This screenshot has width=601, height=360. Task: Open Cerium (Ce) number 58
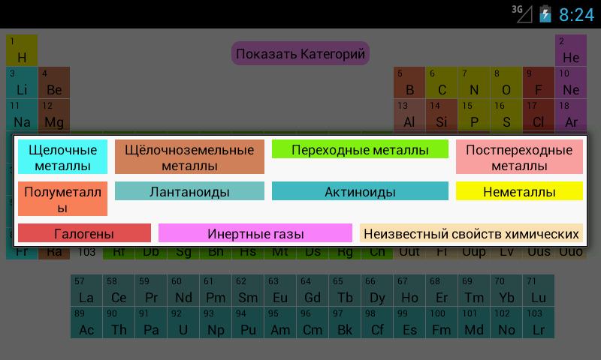119,290
